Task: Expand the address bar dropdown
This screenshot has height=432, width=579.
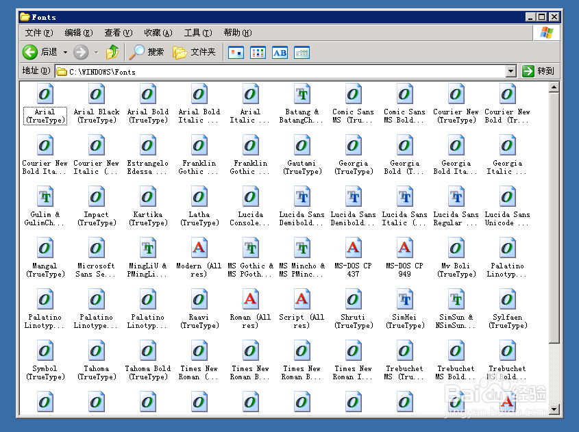Action: coord(510,71)
